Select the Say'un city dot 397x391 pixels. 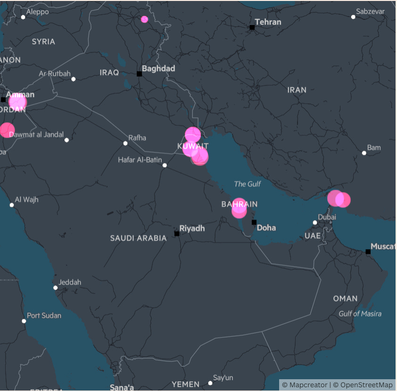[210, 383]
